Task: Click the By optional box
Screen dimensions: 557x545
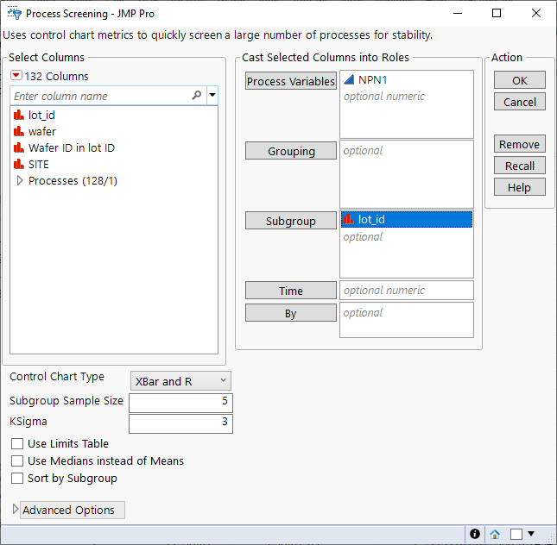Action: [x=407, y=320]
